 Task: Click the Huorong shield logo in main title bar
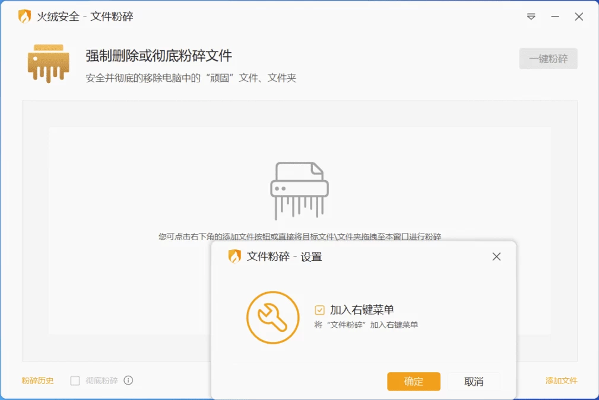[x=24, y=17]
